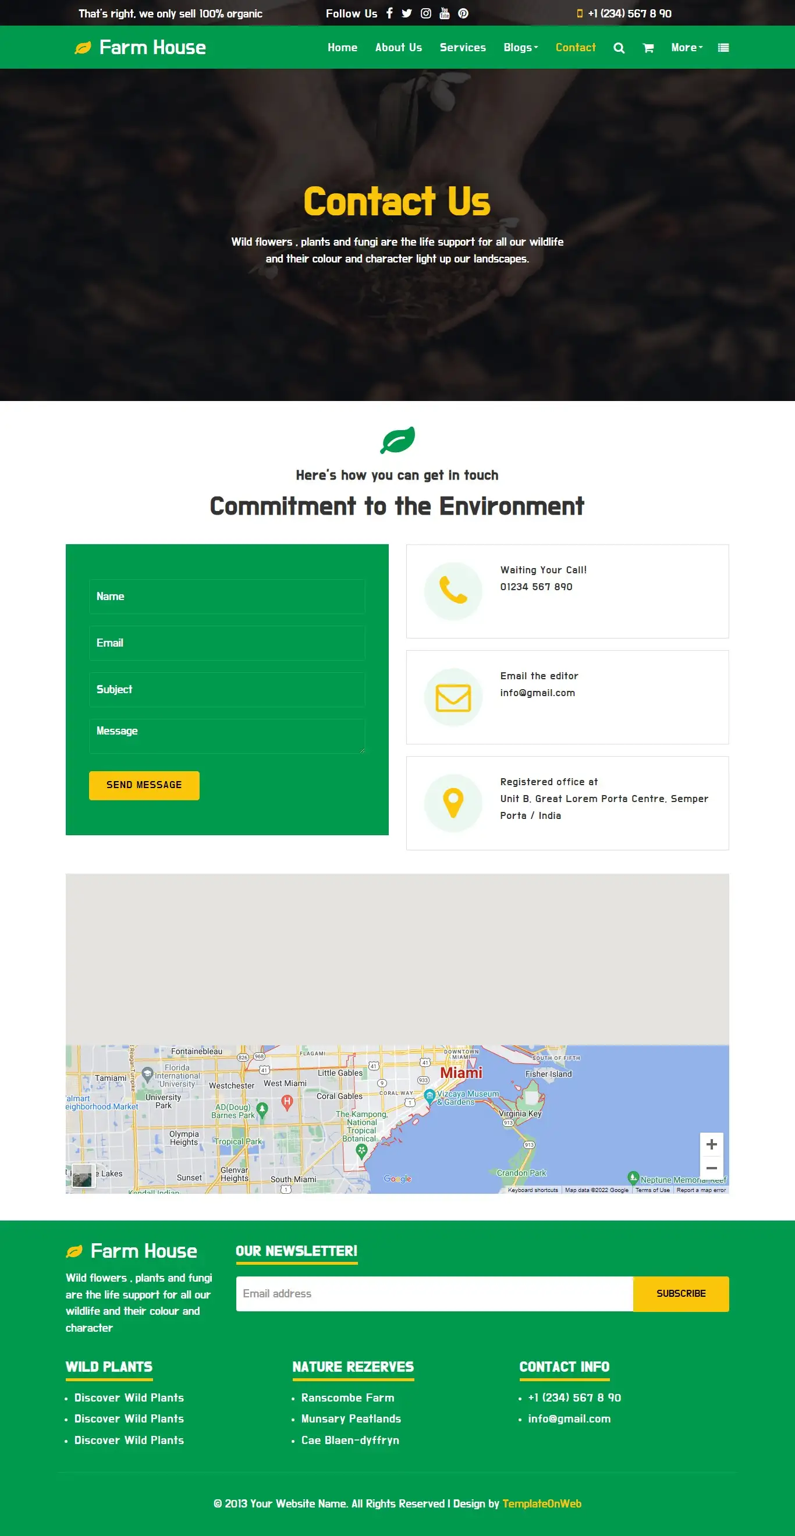Click info@gmail.com in Email card
The height and width of the screenshot is (1536, 795).
(537, 693)
